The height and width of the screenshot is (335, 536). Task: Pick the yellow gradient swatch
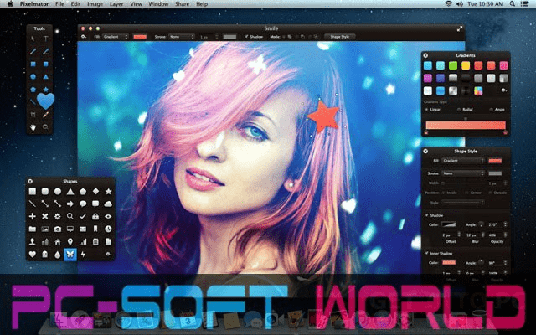pyautogui.click(x=466, y=65)
